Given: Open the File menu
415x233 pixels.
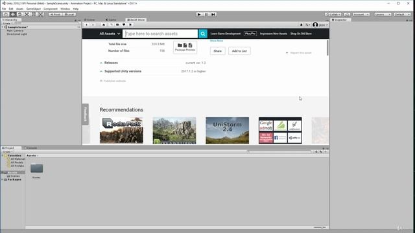Looking at the screenshot, I should (x=4, y=8).
